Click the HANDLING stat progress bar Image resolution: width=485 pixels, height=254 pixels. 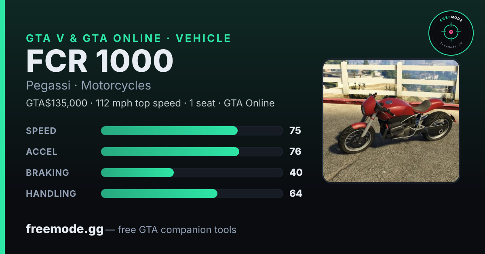pos(192,194)
